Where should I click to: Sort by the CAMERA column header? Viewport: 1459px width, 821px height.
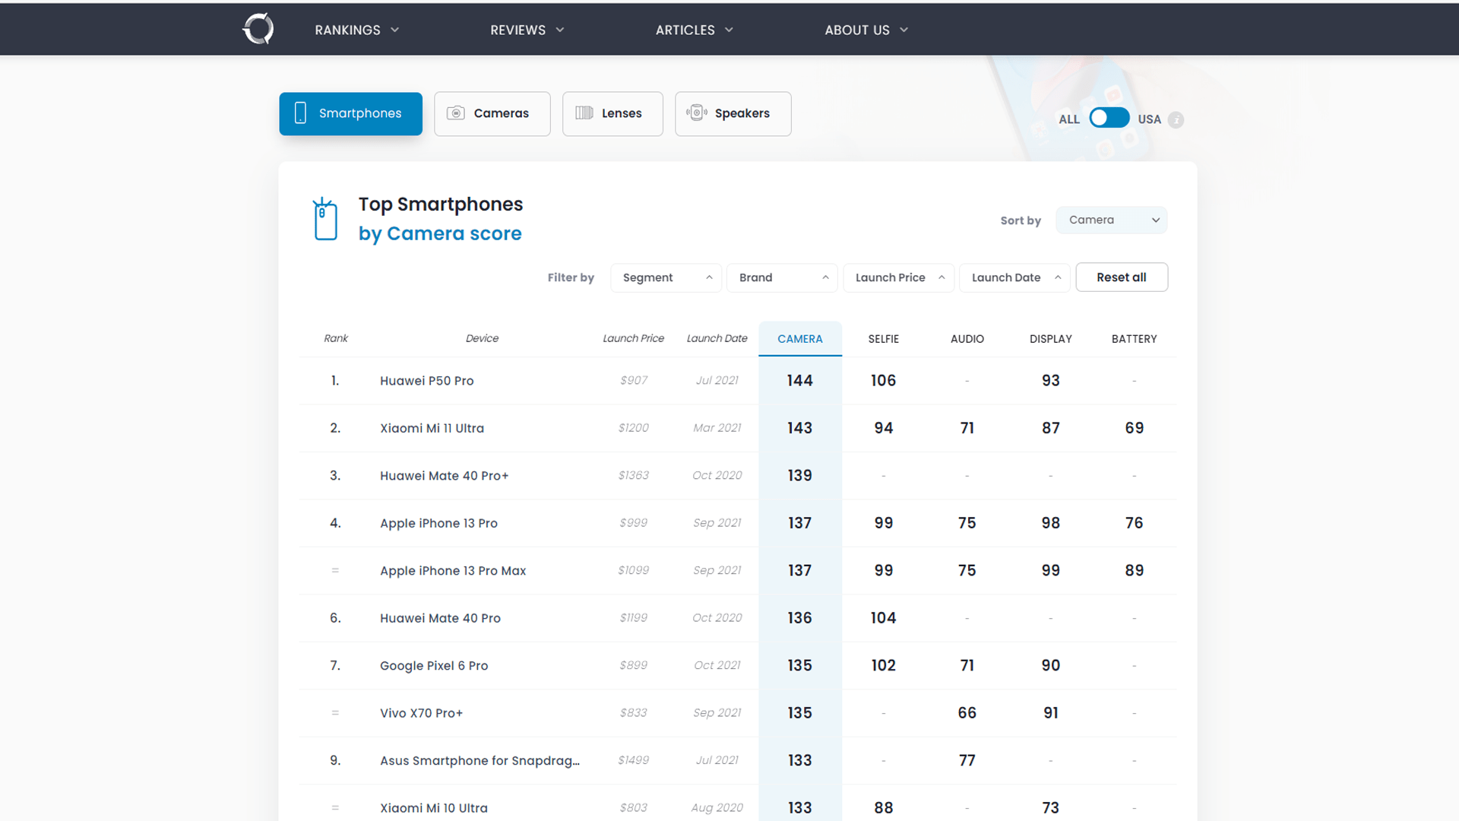(799, 339)
